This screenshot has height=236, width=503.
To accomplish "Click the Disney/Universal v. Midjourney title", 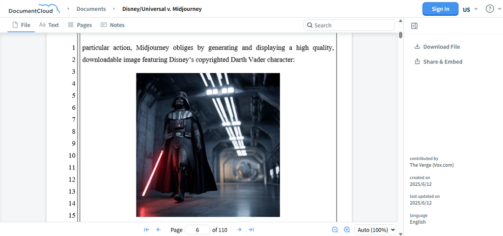I will [162, 9].
